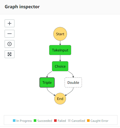The height and width of the screenshot is (128, 120).
Task: Click the orange Caught Error legend swatch
Action: [88, 121]
